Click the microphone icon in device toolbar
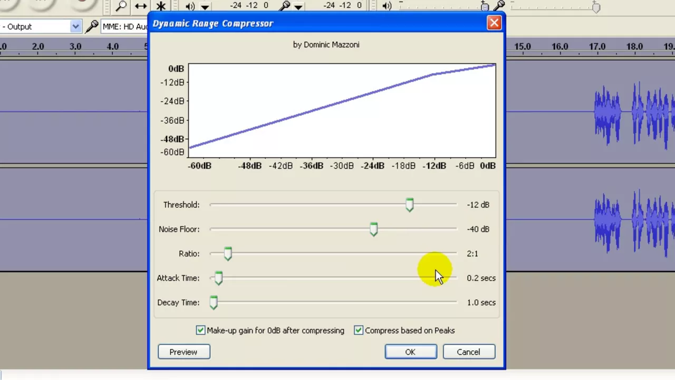Image resolution: width=675 pixels, height=380 pixels. [x=92, y=26]
